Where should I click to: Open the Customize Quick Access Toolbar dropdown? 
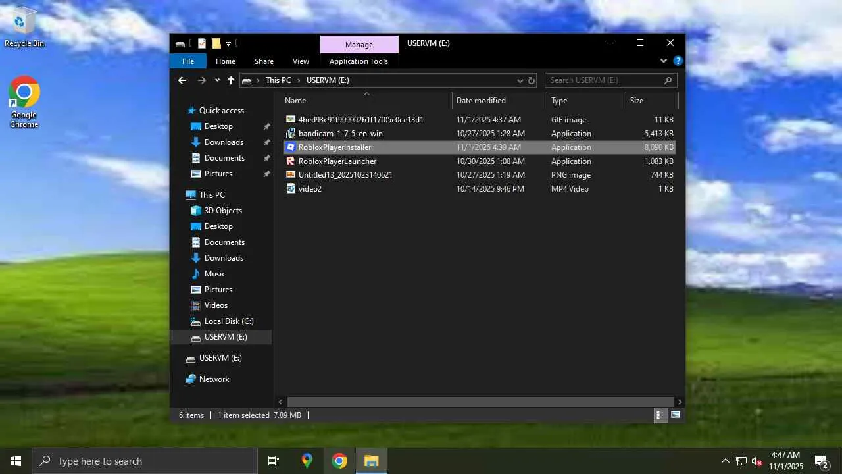228,44
